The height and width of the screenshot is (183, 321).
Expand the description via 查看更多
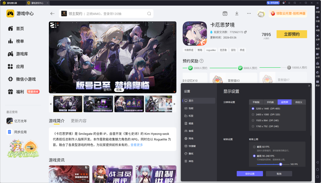[x=137, y=145]
